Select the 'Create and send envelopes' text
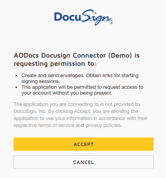166x178 pixels. pos(53,76)
